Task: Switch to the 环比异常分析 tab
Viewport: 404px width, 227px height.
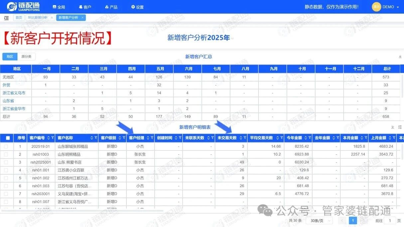Action: pos(38,18)
